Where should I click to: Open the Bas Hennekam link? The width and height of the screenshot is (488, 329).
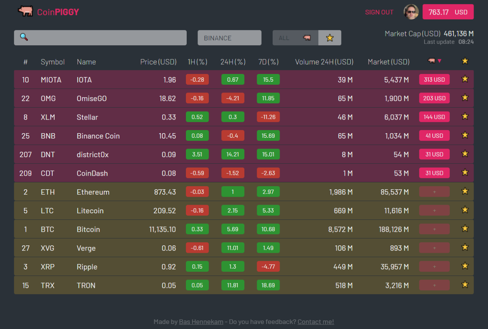201,322
